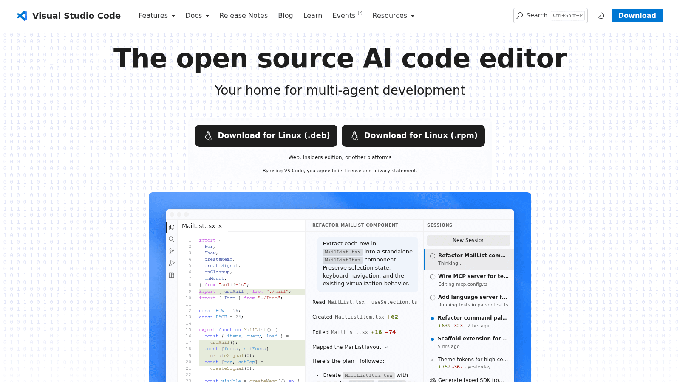Screen dimensions: 680x382
Task: Click Download for Linux (.deb) button
Action: click(x=266, y=136)
